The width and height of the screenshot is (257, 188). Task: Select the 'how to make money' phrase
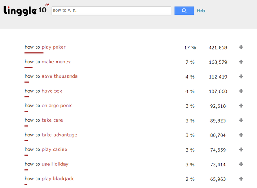coord(48,62)
